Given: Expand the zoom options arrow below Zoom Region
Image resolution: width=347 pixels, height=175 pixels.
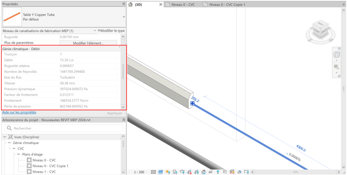Looking at the screenshot, I should [336, 73].
